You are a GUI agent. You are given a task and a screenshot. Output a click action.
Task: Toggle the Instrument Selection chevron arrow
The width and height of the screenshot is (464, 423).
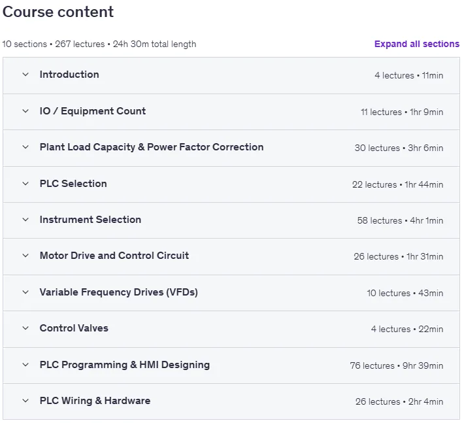25,220
